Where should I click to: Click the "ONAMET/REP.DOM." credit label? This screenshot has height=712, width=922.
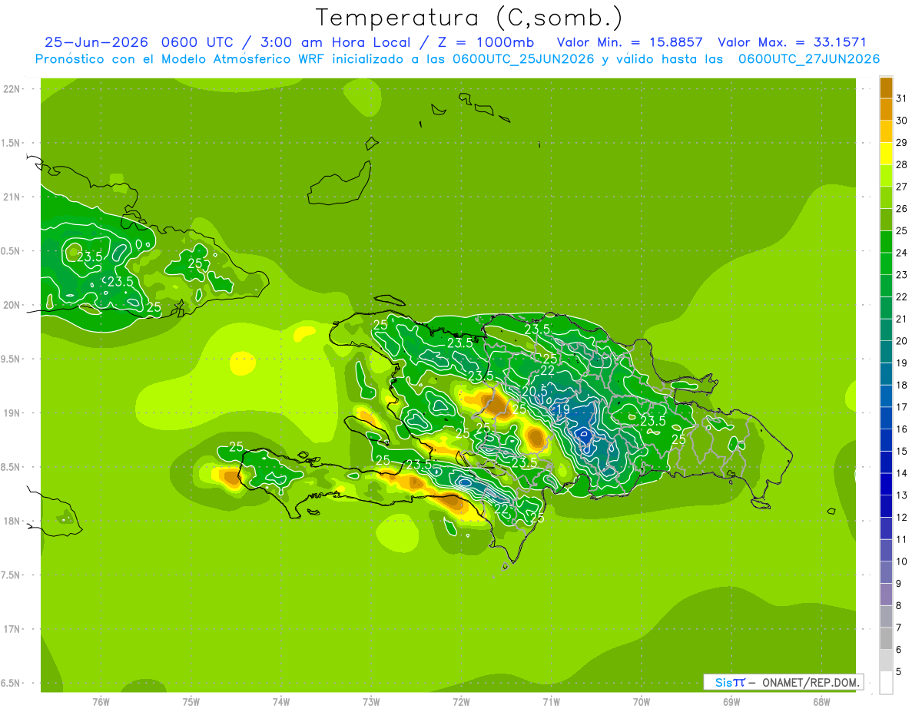click(810, 682)
